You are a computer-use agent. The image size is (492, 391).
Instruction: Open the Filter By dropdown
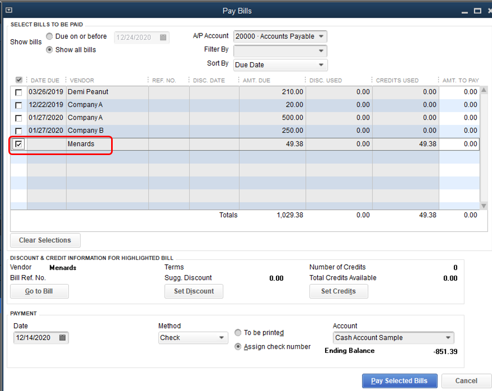pos(280,51)
